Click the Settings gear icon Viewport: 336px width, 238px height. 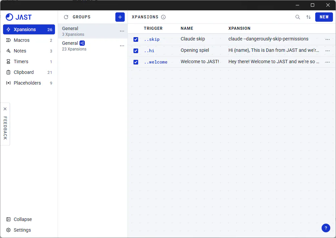8,230
